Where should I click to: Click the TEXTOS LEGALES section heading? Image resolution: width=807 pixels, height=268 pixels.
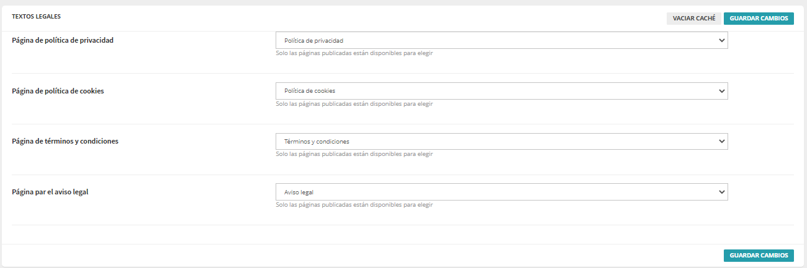coord(37,16)
